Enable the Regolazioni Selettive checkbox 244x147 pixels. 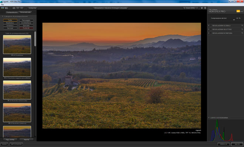(x=211, y=29)
